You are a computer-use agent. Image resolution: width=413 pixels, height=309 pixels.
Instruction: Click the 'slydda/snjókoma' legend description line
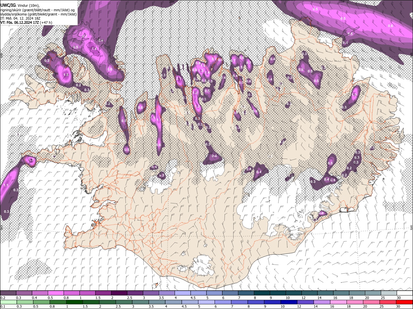click(39, 14)
